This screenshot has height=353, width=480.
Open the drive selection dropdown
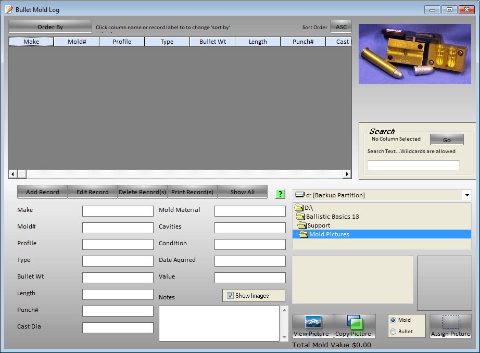click(466, 195)
